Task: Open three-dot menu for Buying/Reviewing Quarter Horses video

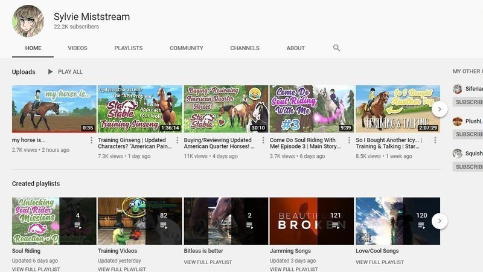Action: pyautogui.click(x=263, y=141)
